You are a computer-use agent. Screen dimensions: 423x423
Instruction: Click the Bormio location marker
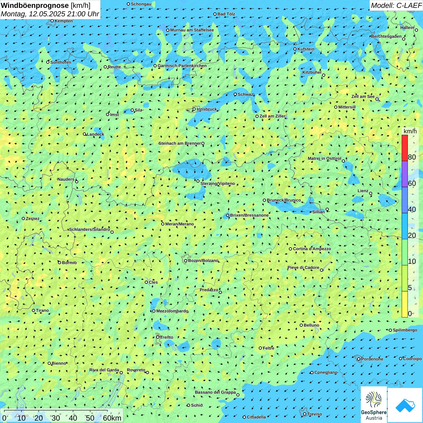click(60, 263)
